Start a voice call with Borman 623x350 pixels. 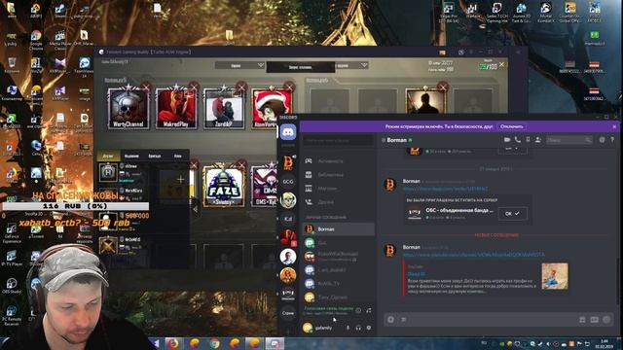pos(517,140)
